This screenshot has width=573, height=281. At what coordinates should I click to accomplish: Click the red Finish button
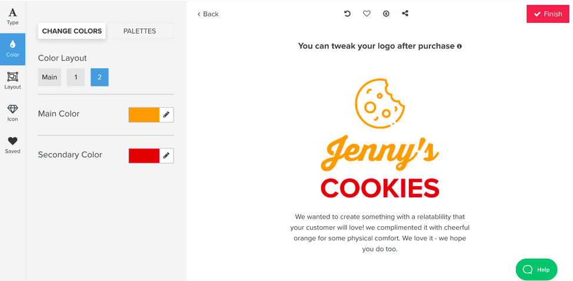(548, 14)
